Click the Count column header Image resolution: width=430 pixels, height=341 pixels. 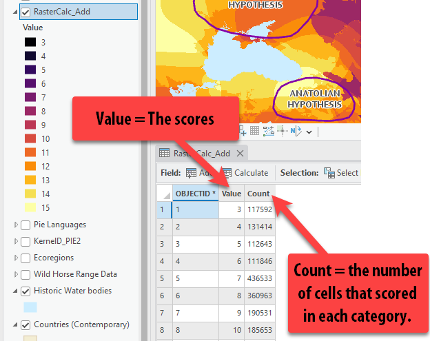(258, 194)
